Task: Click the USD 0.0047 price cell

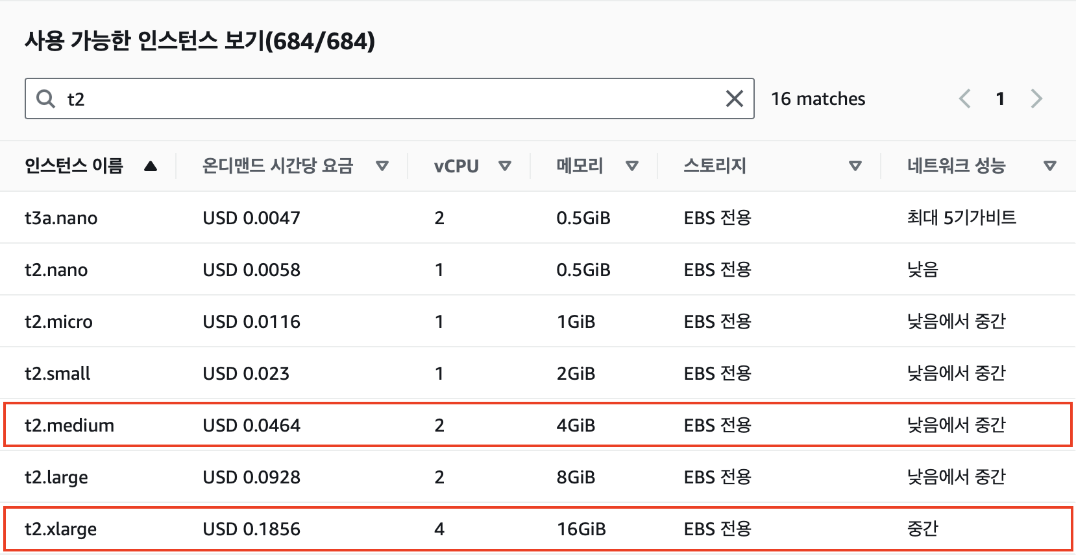Action: [251, 218]
